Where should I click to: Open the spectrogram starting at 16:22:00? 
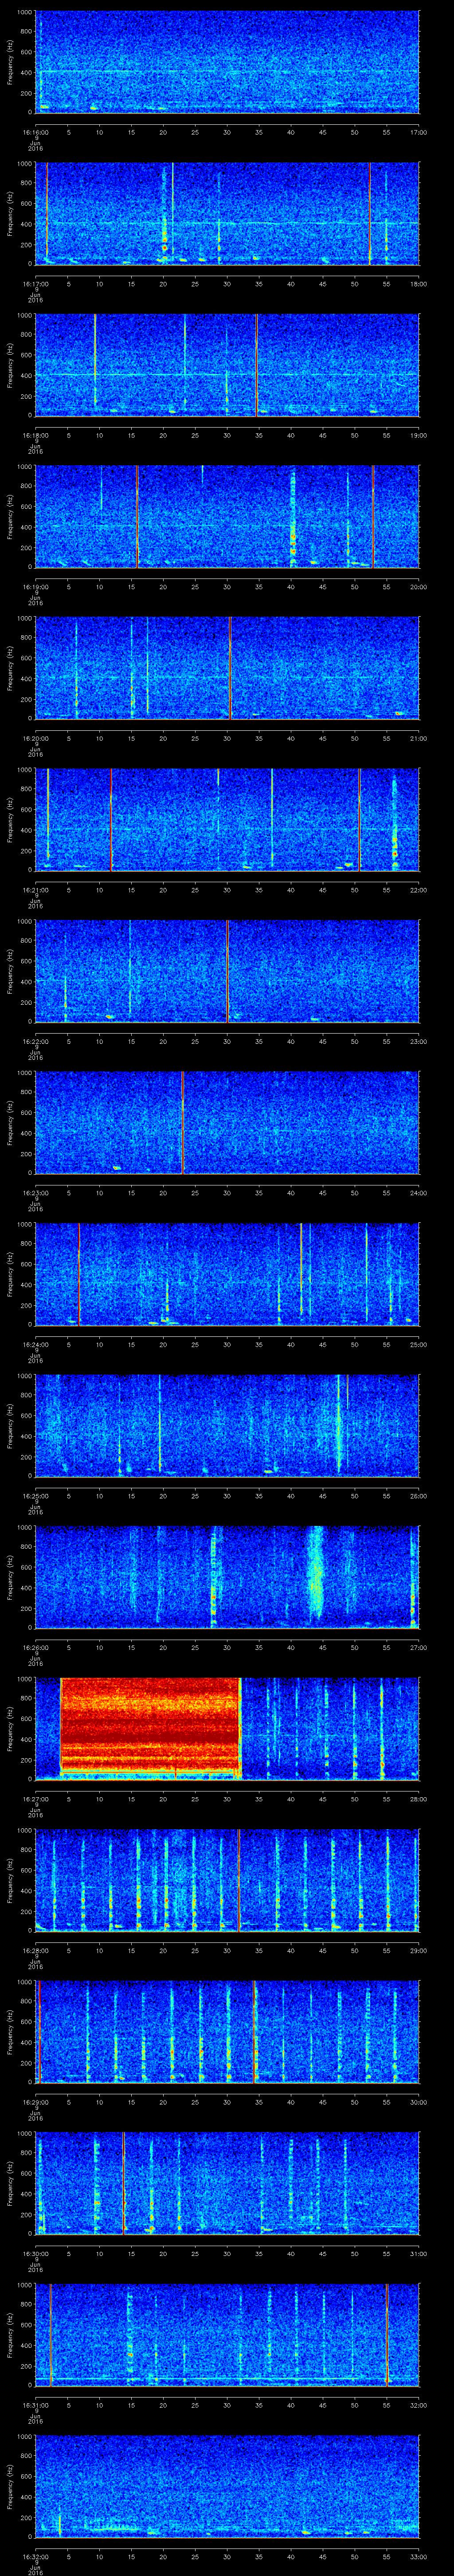coord(227,970)
